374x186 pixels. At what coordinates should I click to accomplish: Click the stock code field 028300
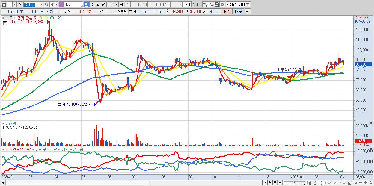point(31,4)
